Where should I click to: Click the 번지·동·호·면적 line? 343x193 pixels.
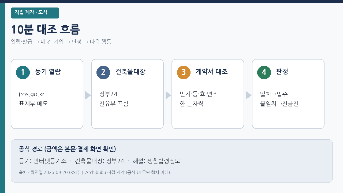199,94
